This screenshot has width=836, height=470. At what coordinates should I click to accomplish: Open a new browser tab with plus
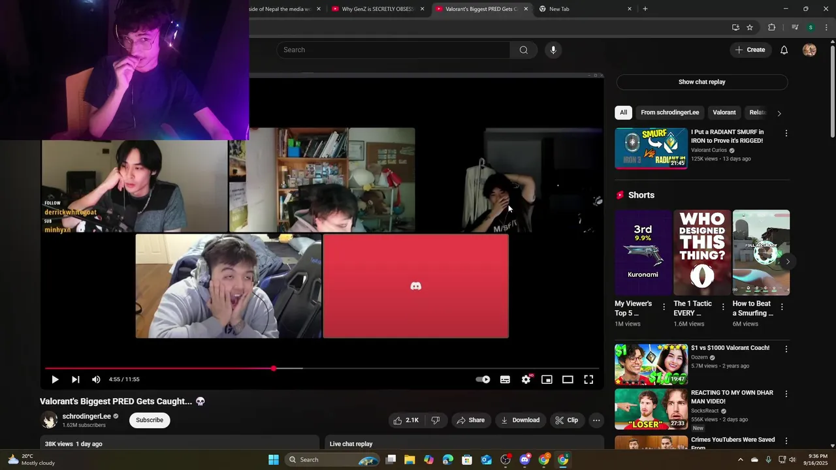[645, 9]
